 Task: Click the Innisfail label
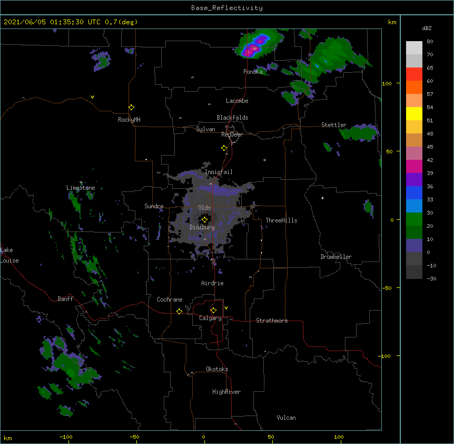(219, 172)
